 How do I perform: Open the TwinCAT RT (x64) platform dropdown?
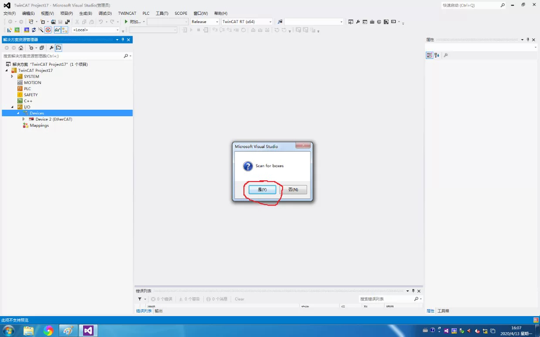click(247, 22)
